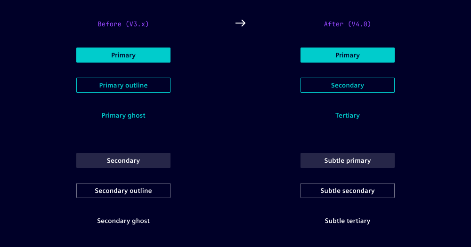Click the white-bordered button in the V3.x column
The height and width of the screenshot is (247, 471).
(x=123, y=191)
